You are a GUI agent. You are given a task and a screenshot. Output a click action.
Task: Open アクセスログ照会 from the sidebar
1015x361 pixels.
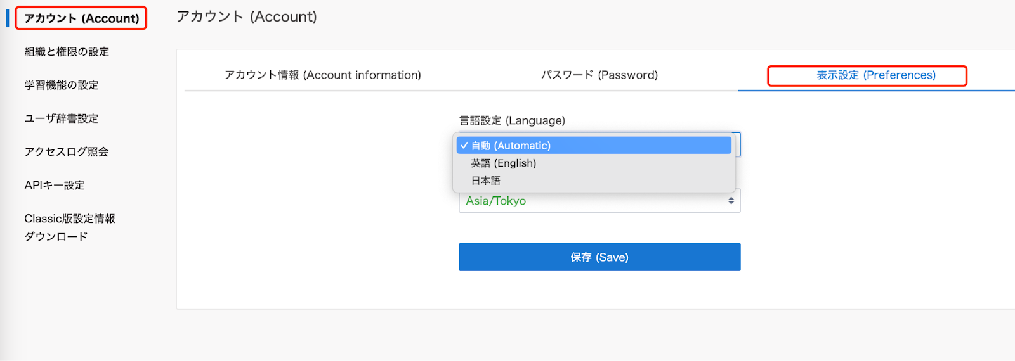point(67,152)
